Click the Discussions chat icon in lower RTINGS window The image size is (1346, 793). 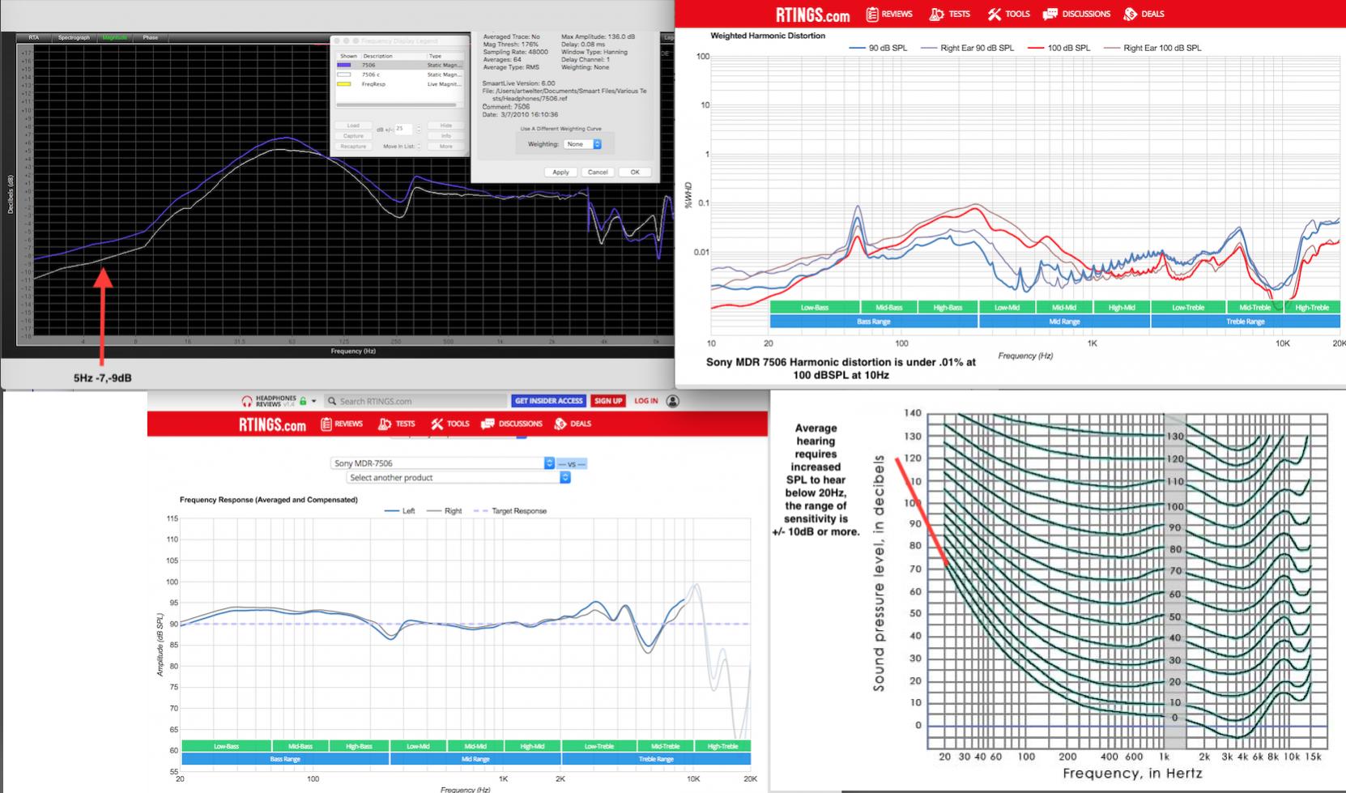click(x=487, y=424)
